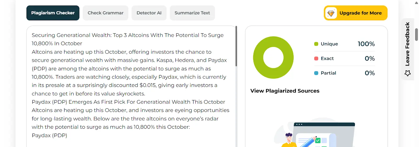This screenshot has height=147, width=419.
Task: Select the Detector AI tab
Action: [x=149, y=13]
